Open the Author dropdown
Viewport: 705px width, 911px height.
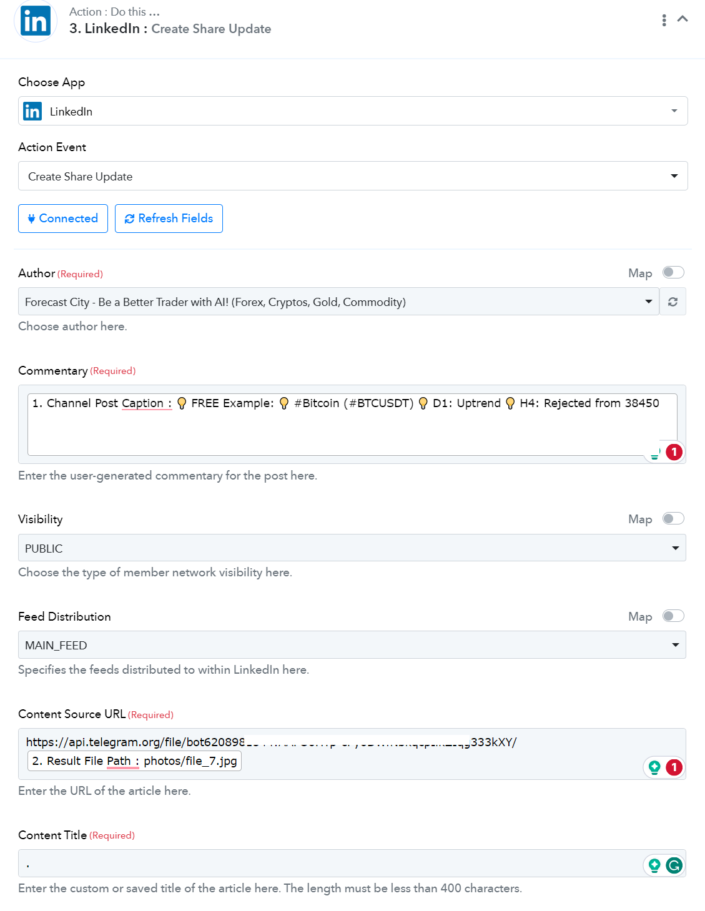338,302
